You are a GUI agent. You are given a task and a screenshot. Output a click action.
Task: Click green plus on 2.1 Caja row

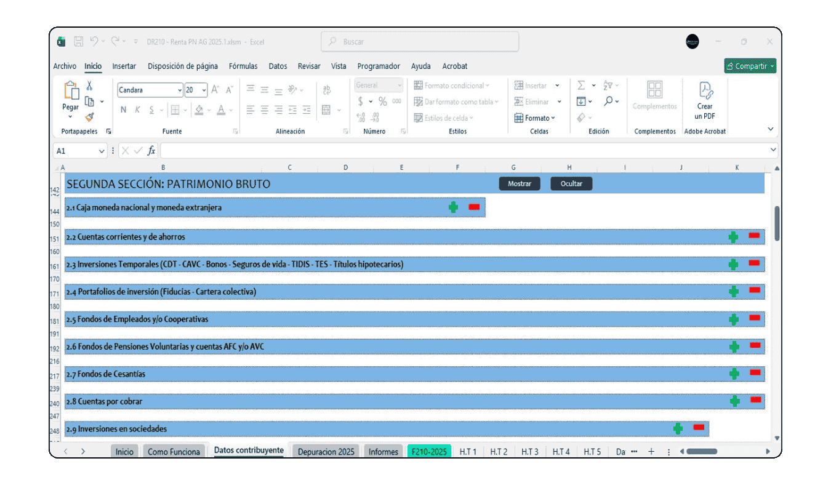click(454, 207)
